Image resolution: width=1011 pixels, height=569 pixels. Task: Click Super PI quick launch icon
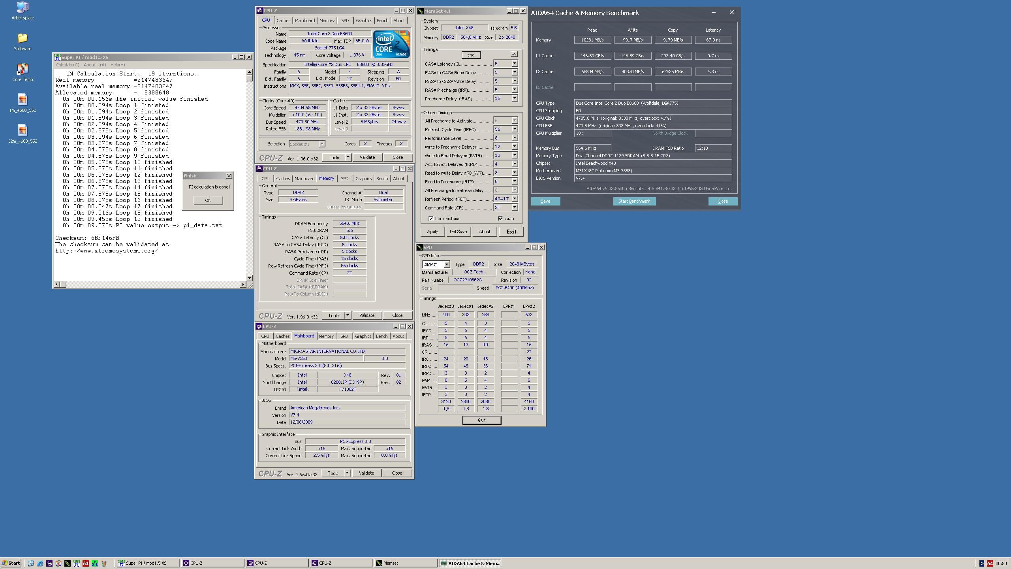(x=76, y=563)
